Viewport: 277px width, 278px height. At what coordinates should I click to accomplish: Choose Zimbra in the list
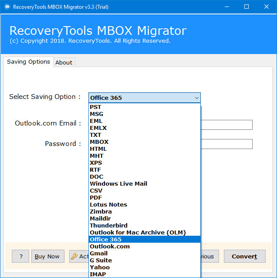pyautogui.click(x=145, y=212)
